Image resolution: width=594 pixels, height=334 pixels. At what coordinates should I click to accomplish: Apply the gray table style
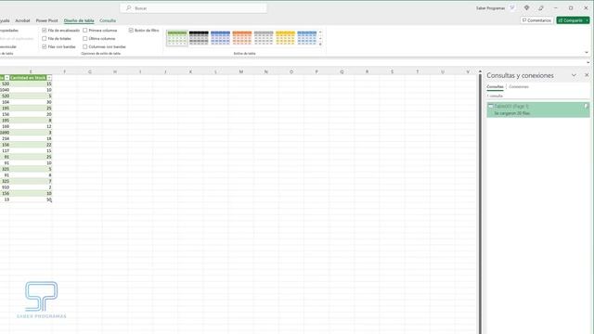(x=264, y=38)
